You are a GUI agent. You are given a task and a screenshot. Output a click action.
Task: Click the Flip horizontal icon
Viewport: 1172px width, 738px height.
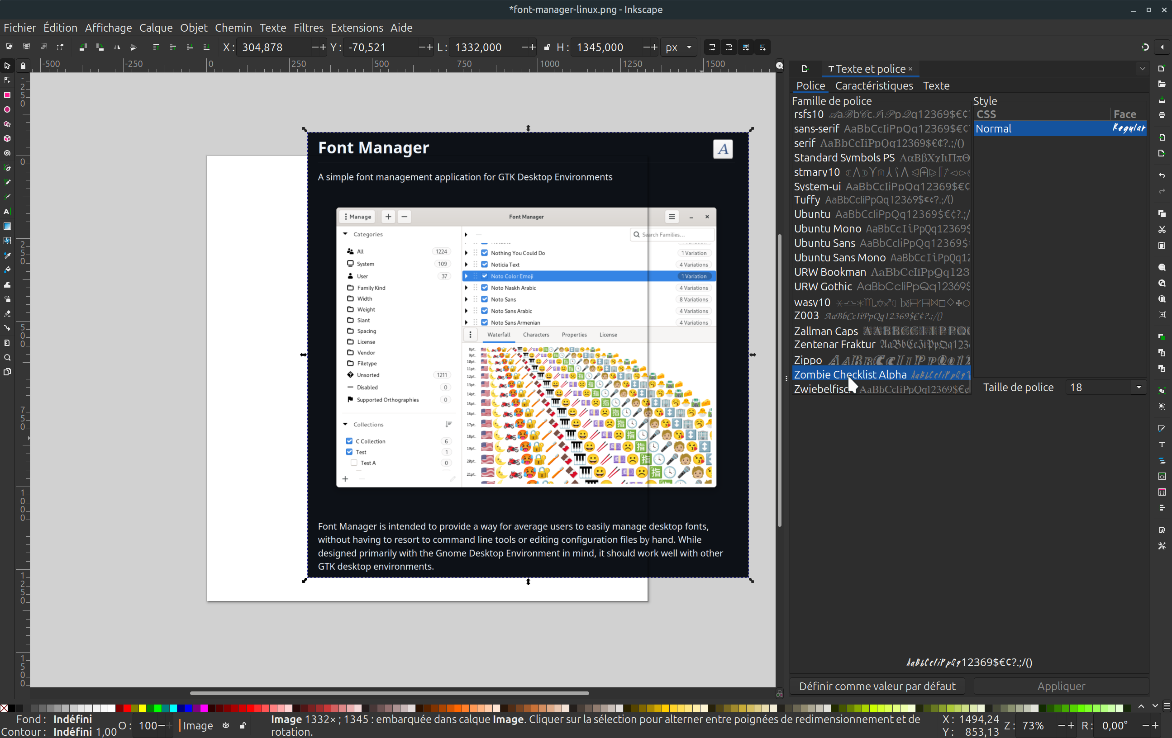coord(117,47)
